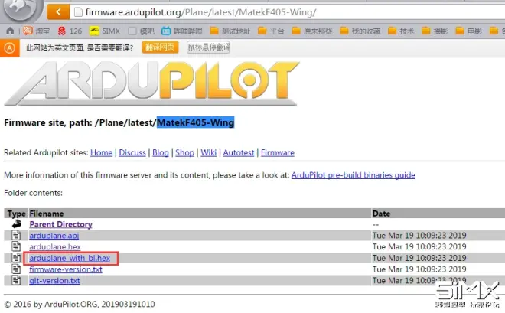Click the date of arduplane_with_bl.hex row
The width and height of the screenshot is (505, 313).
point(419,258)
